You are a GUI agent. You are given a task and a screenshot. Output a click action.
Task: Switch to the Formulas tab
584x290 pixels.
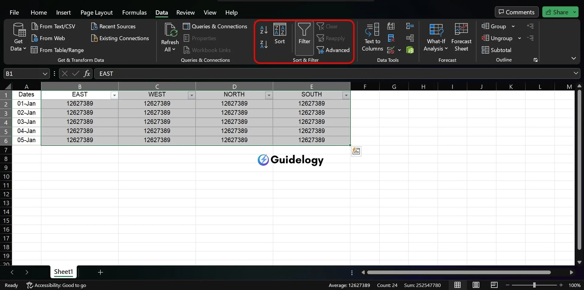134,12
